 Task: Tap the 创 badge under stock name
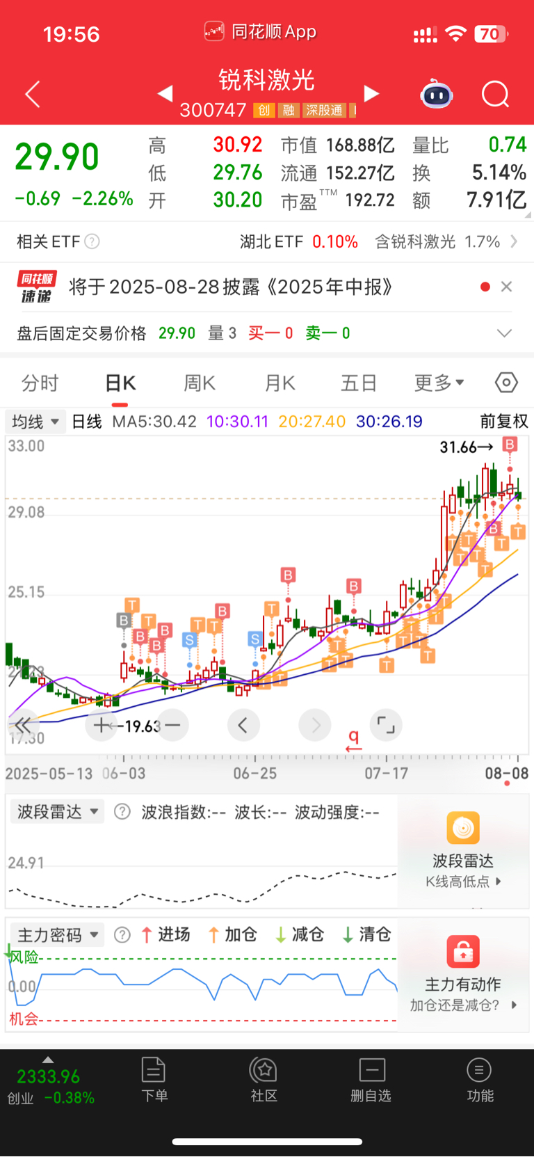coord(264,110)
